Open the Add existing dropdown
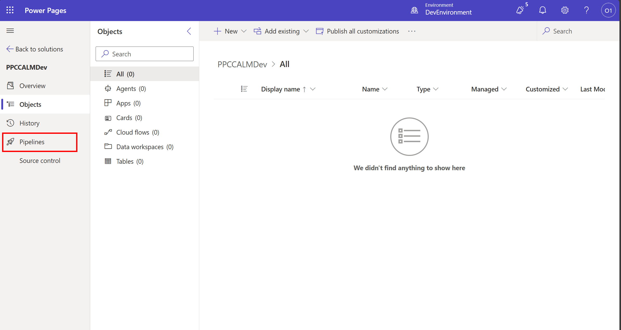Viewport: 621px width, 330px height. coord(306,31)
